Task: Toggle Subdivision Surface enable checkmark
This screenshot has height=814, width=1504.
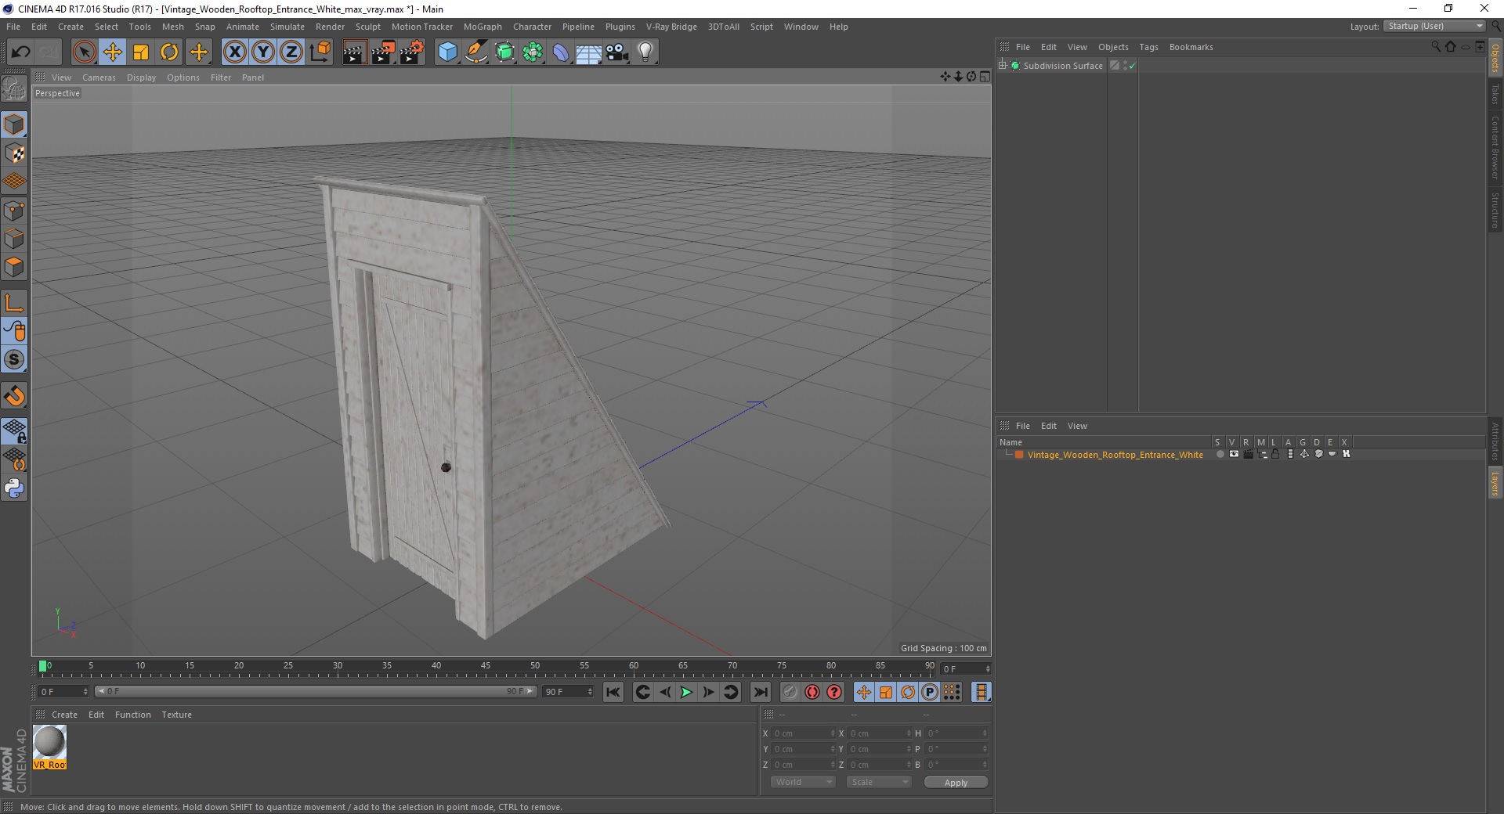Action: click(x=1132, y=66)
